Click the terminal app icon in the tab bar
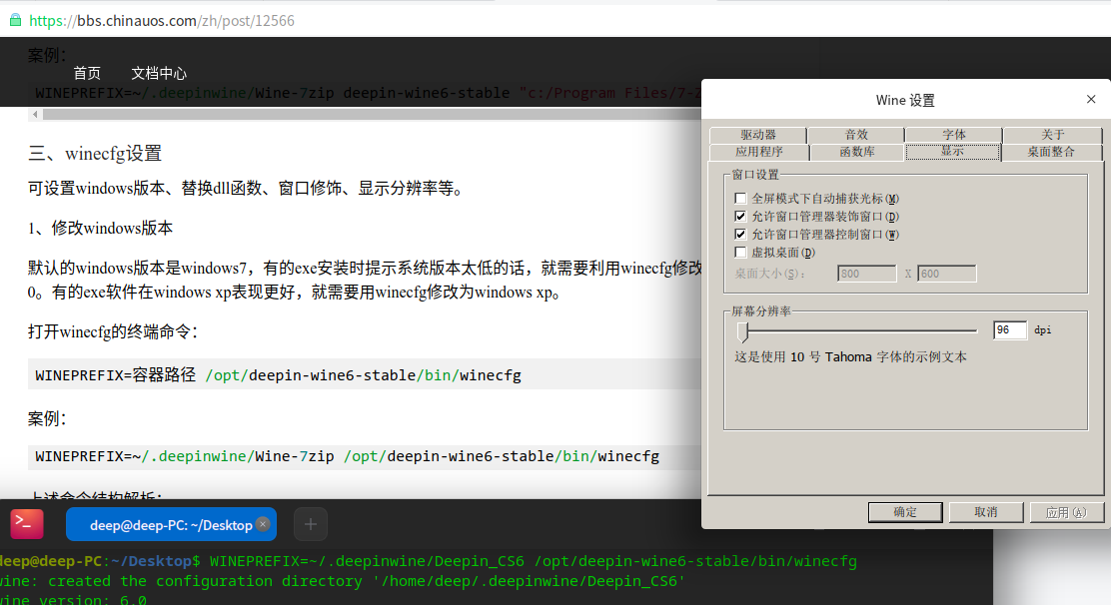The image size is (1111, 605). (x=27, y=524)
